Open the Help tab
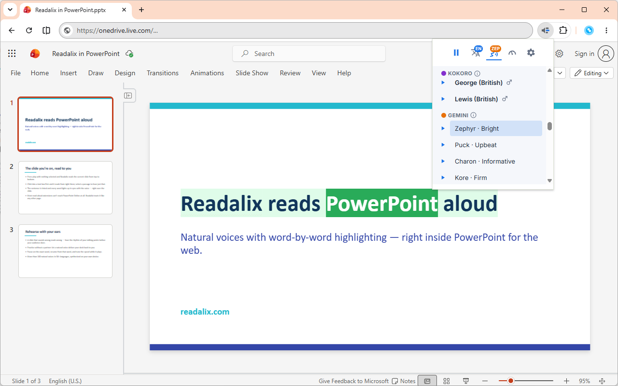This screenshot has height=386, width=618. (344, 73)
